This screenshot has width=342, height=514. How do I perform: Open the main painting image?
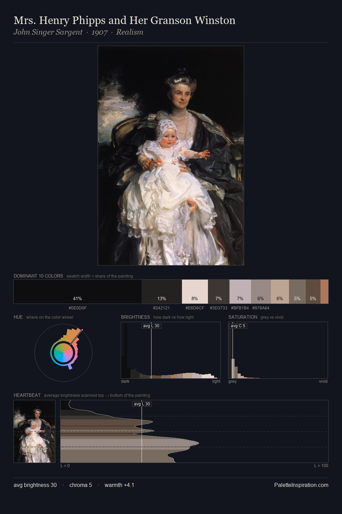(x=171, y=156)
